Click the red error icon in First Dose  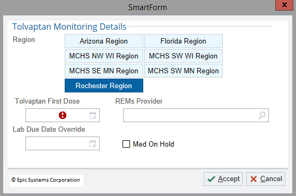[x=63, y=115]
